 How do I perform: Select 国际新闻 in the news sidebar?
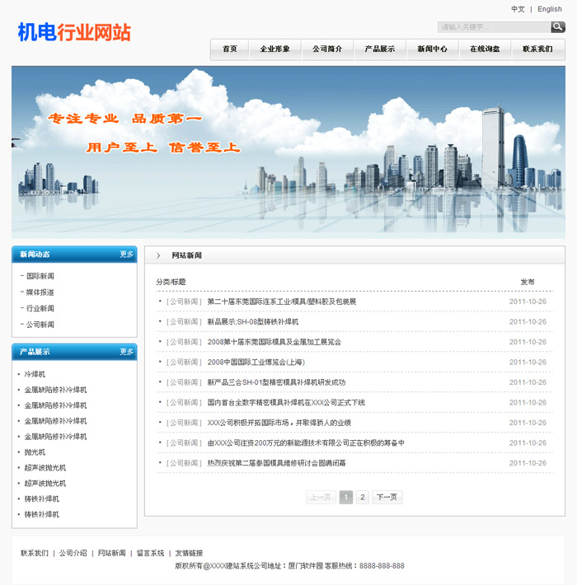pyautogui.click(x=40, y=276)
